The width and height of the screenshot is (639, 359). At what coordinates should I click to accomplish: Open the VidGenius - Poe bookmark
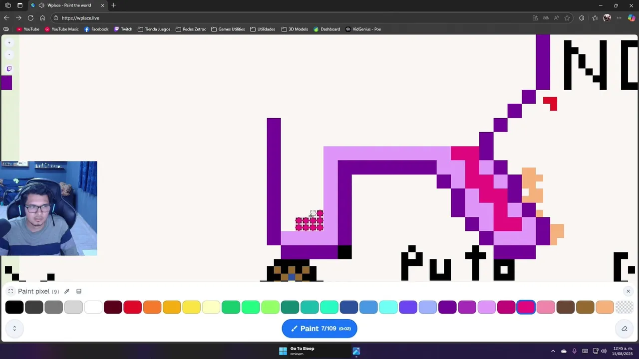(363, 29)
